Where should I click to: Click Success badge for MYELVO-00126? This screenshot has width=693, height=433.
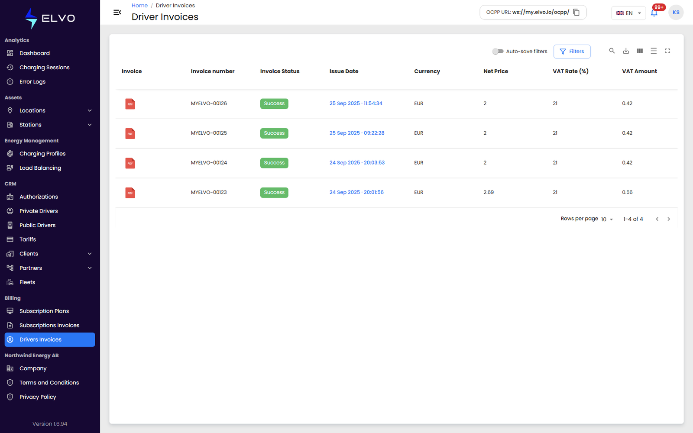pyautogui.click(x=274, y=104)
